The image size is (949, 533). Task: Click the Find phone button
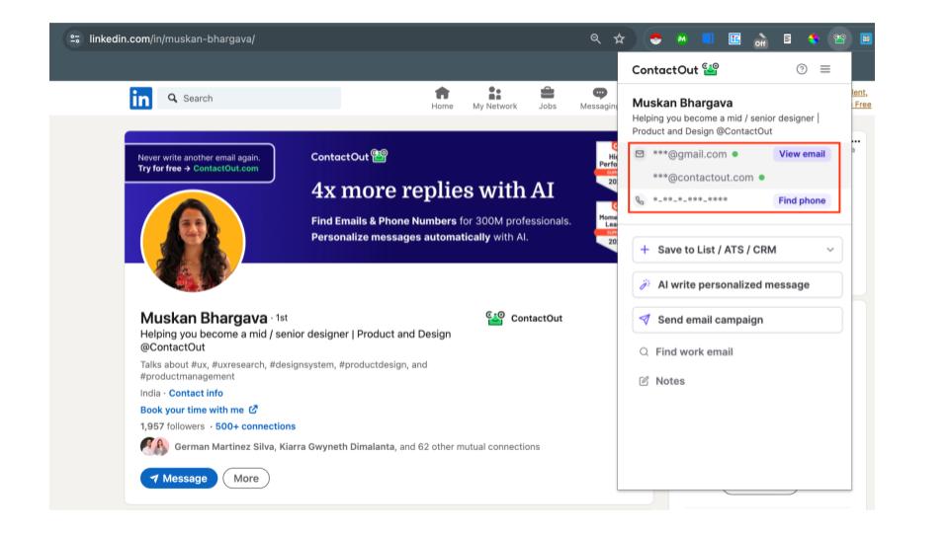click(x=801, y=200)
